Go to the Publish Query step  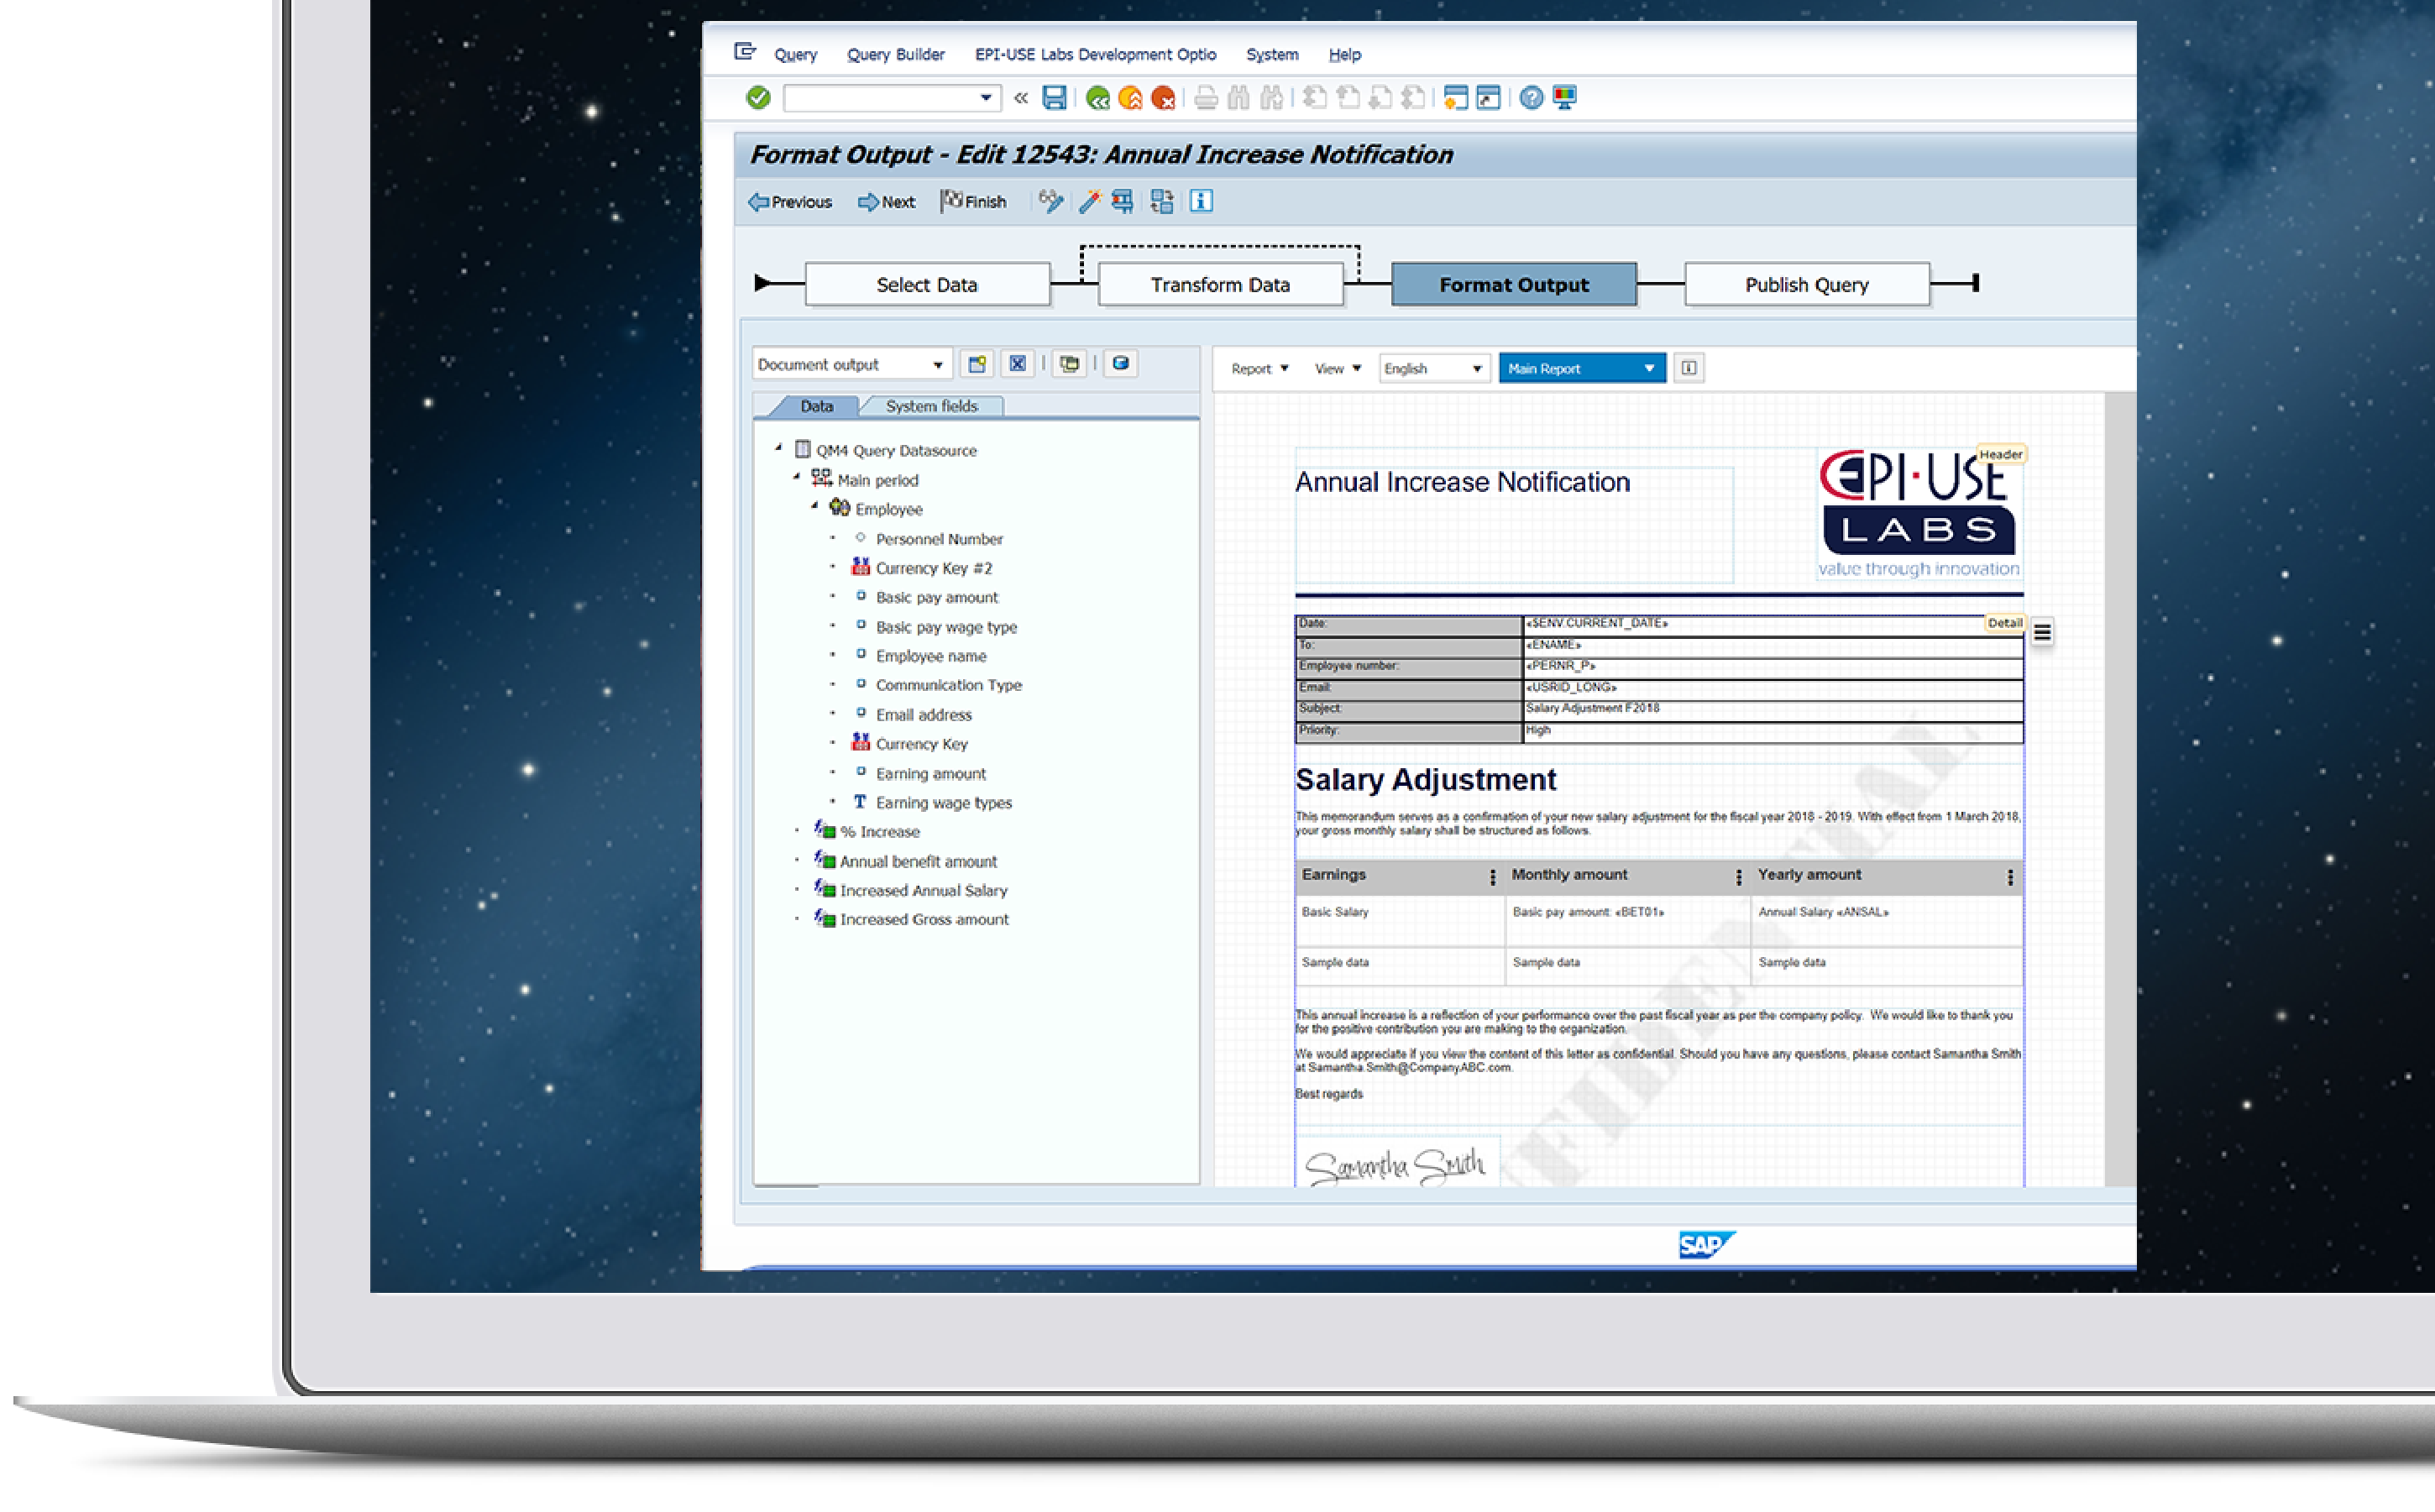click(x=1806, y=285)
